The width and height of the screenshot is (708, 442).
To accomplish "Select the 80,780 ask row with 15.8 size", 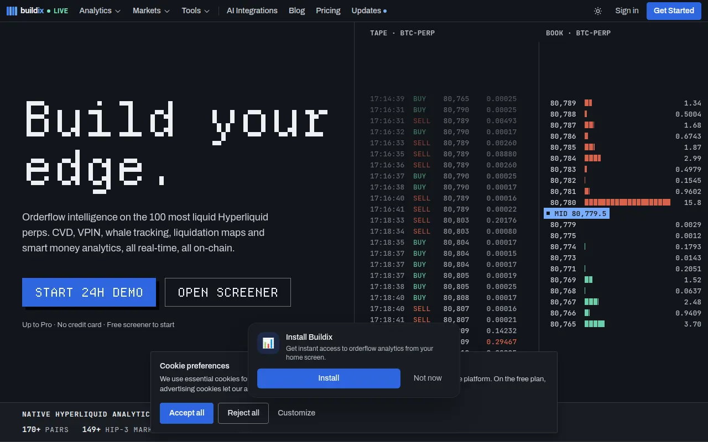I will click(626, 203).
